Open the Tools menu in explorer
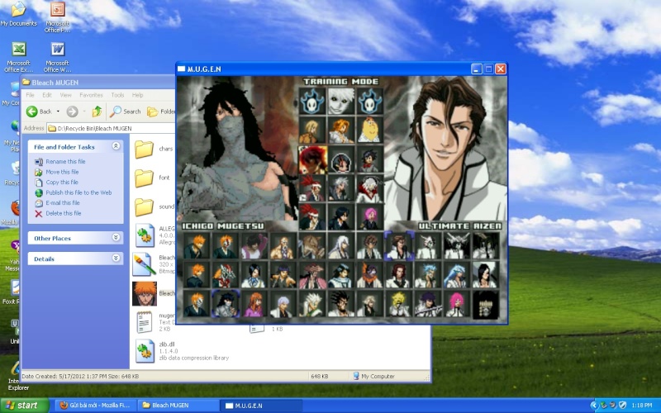Viewport: 661px width, 413px height. coord(117,95)
